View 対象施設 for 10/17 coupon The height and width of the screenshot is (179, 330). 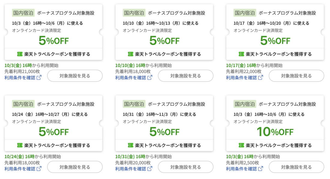tap(296, 76)
